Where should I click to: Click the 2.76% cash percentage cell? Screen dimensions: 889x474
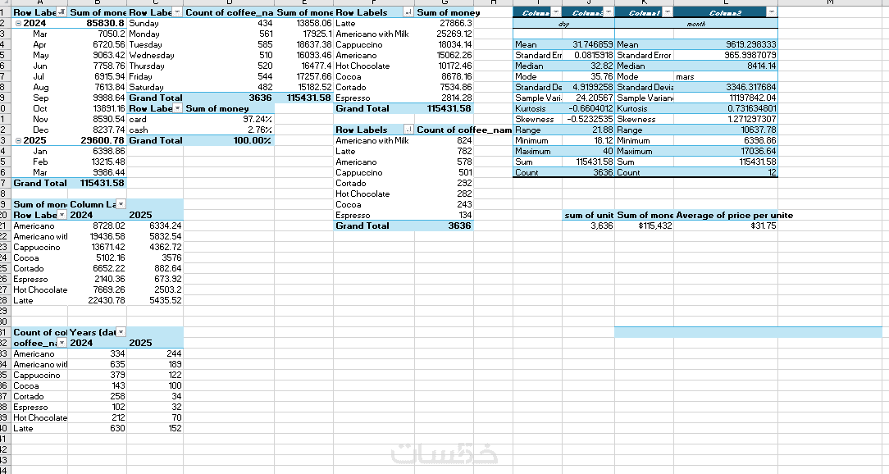229,130
